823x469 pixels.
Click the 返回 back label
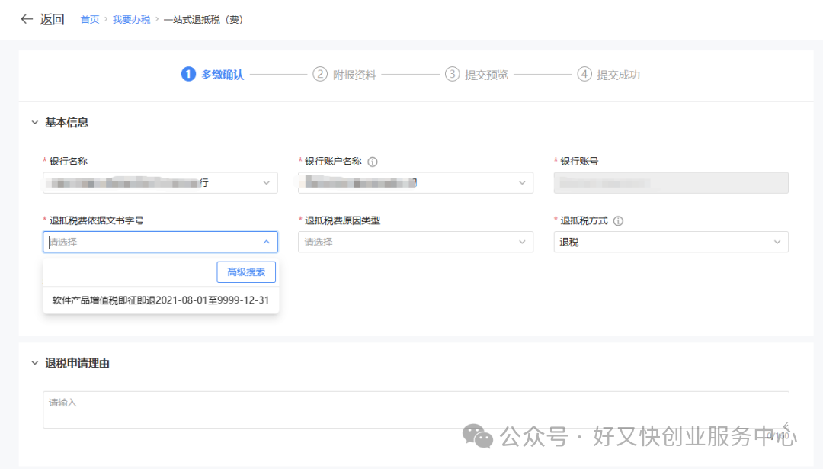(x=52, y=19)
